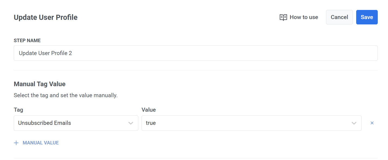This screenshot has width=388, height=160.
Task: Click the STEP NAME field label
Action: 27,41
